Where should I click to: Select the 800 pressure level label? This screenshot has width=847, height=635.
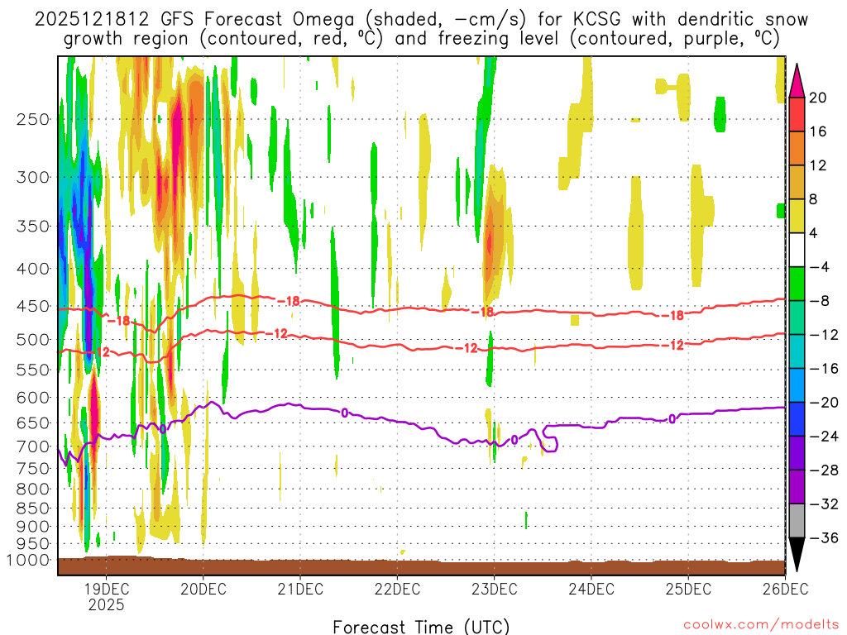click(33, 489)
